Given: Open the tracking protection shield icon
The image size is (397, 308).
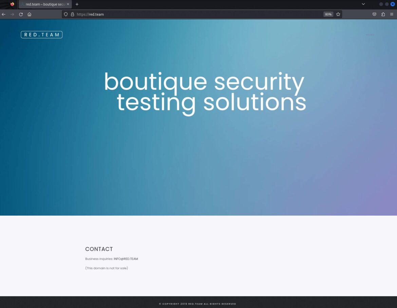Looking at the screenshot, I should (x=66, y=14).
